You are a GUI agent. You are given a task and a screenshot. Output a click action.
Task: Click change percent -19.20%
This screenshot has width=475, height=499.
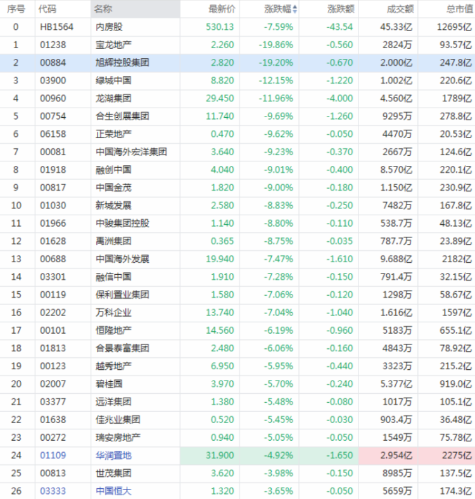[275, 62]
